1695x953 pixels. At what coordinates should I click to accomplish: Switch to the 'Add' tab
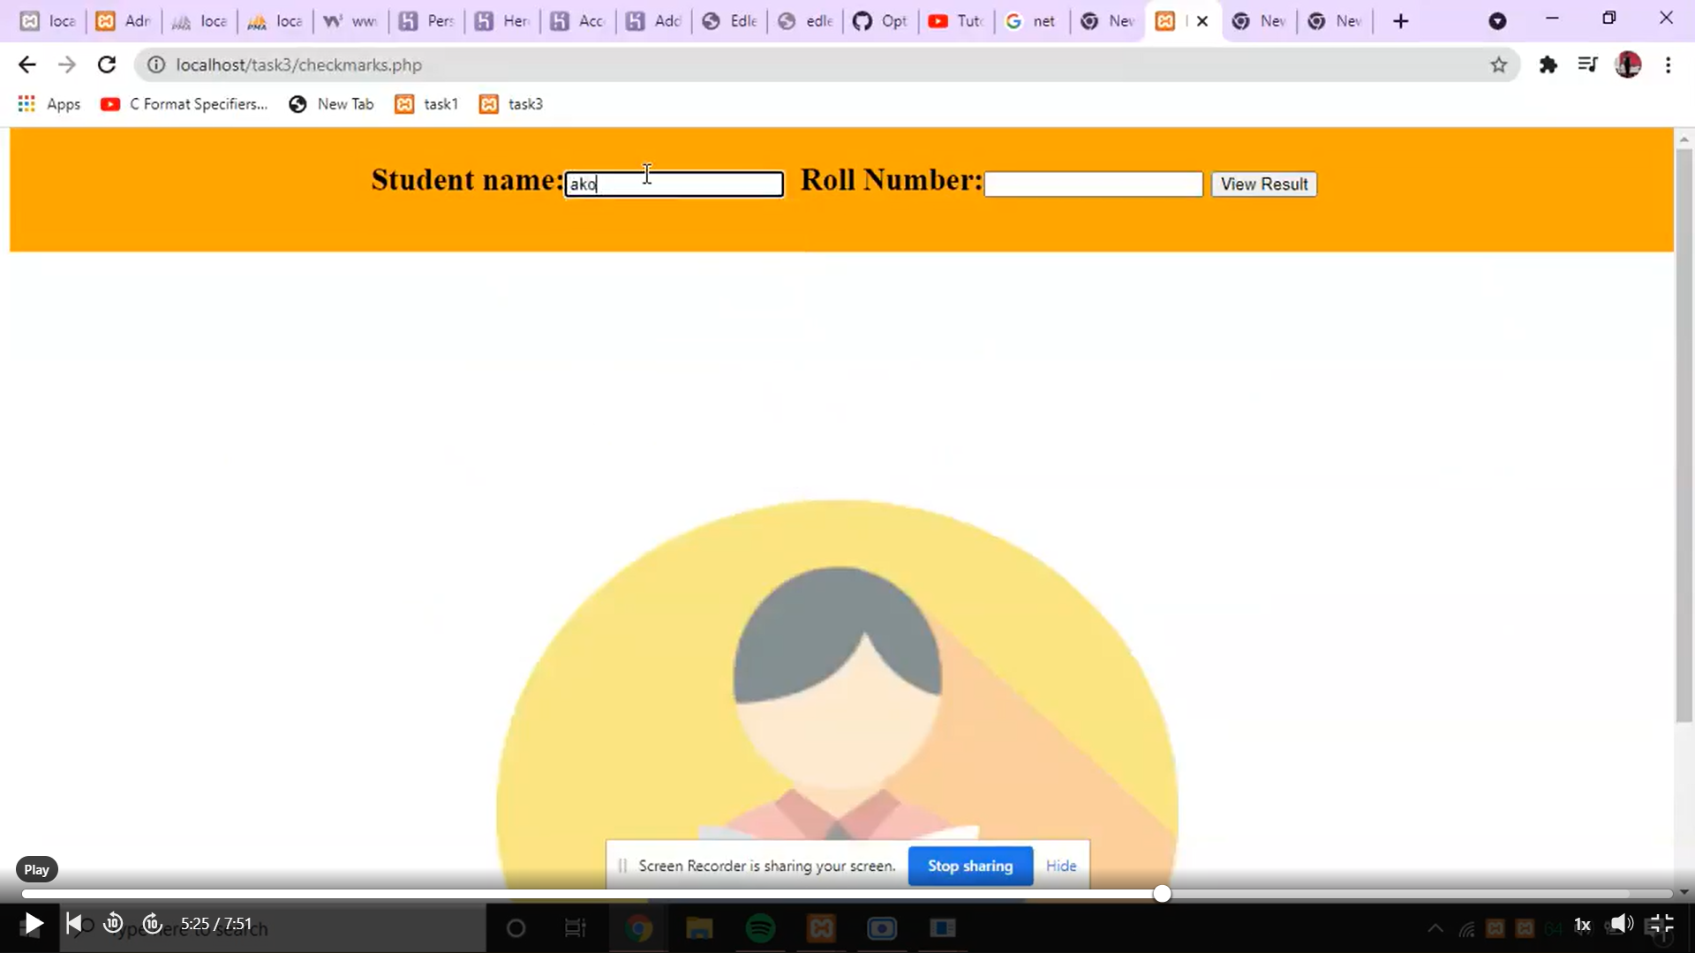655,21
